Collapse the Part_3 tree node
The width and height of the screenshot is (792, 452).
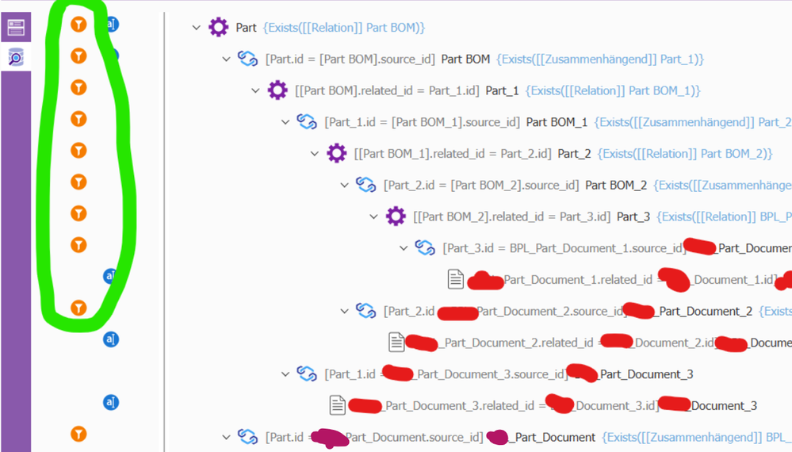point(374,216)
